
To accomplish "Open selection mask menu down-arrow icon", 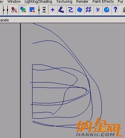I will click(x=44, y=10).
